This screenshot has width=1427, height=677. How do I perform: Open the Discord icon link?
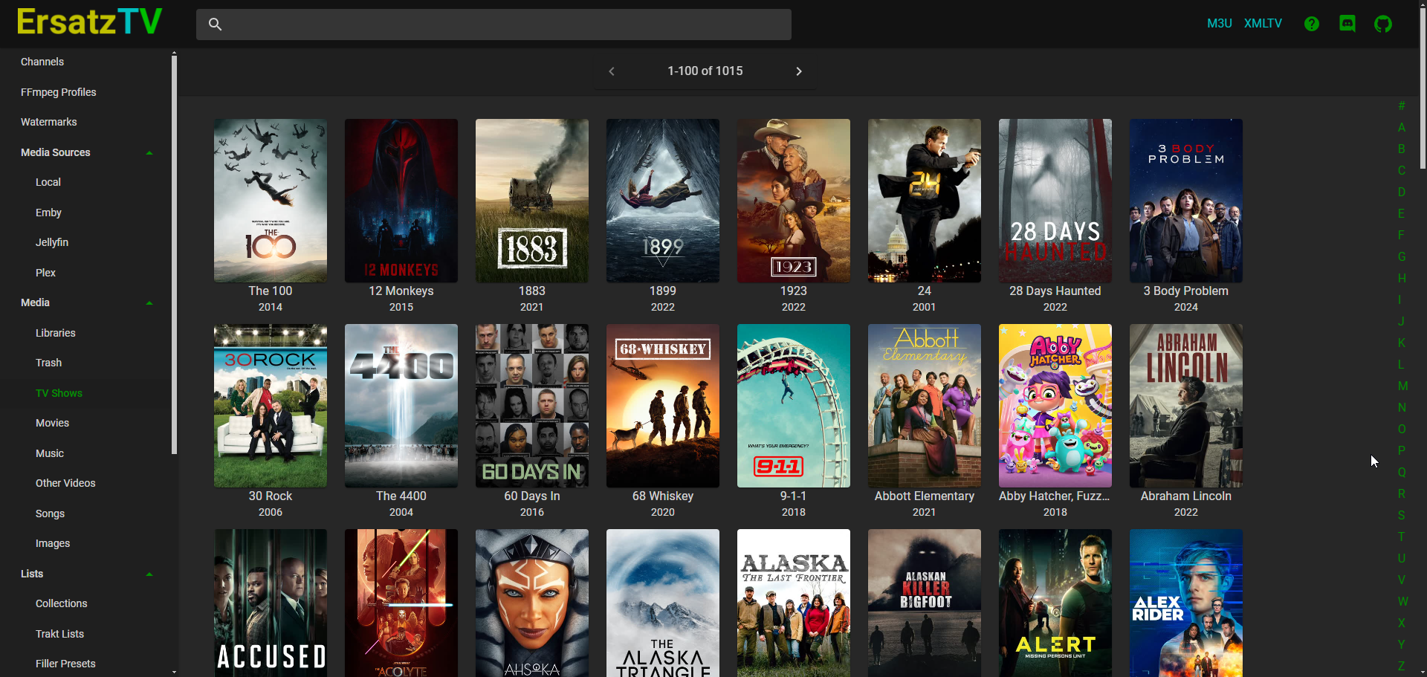[1347, 24]
